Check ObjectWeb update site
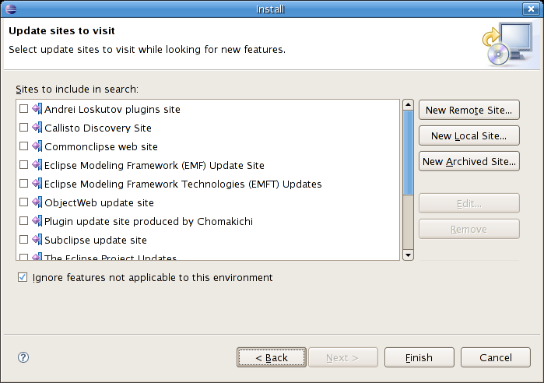The height and width of the screenshot is (383, 544). click(23, 202)
